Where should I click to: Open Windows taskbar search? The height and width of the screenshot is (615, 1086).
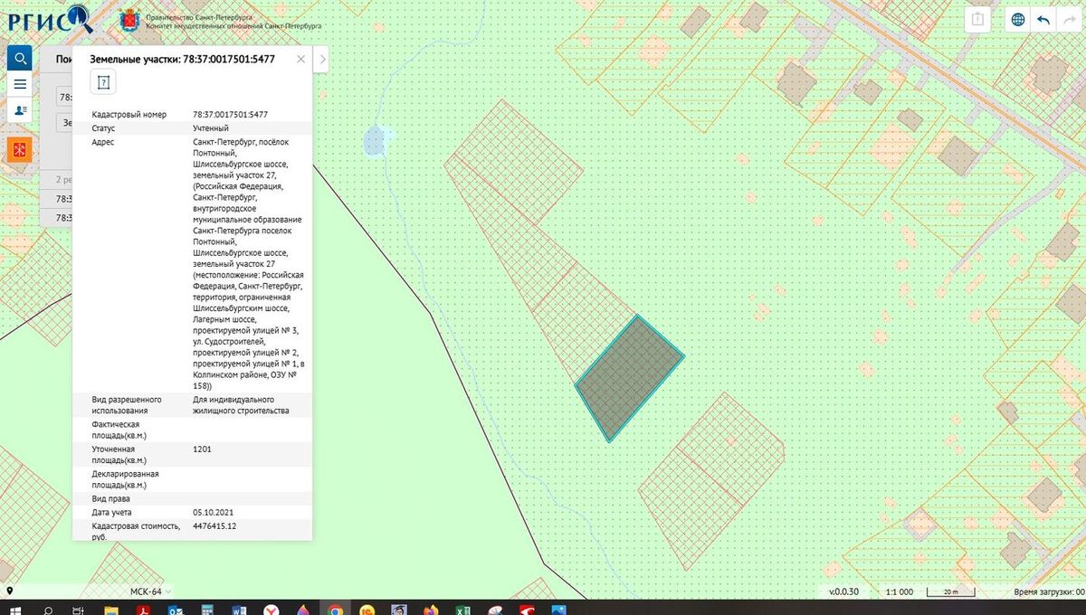click(47, 609)
